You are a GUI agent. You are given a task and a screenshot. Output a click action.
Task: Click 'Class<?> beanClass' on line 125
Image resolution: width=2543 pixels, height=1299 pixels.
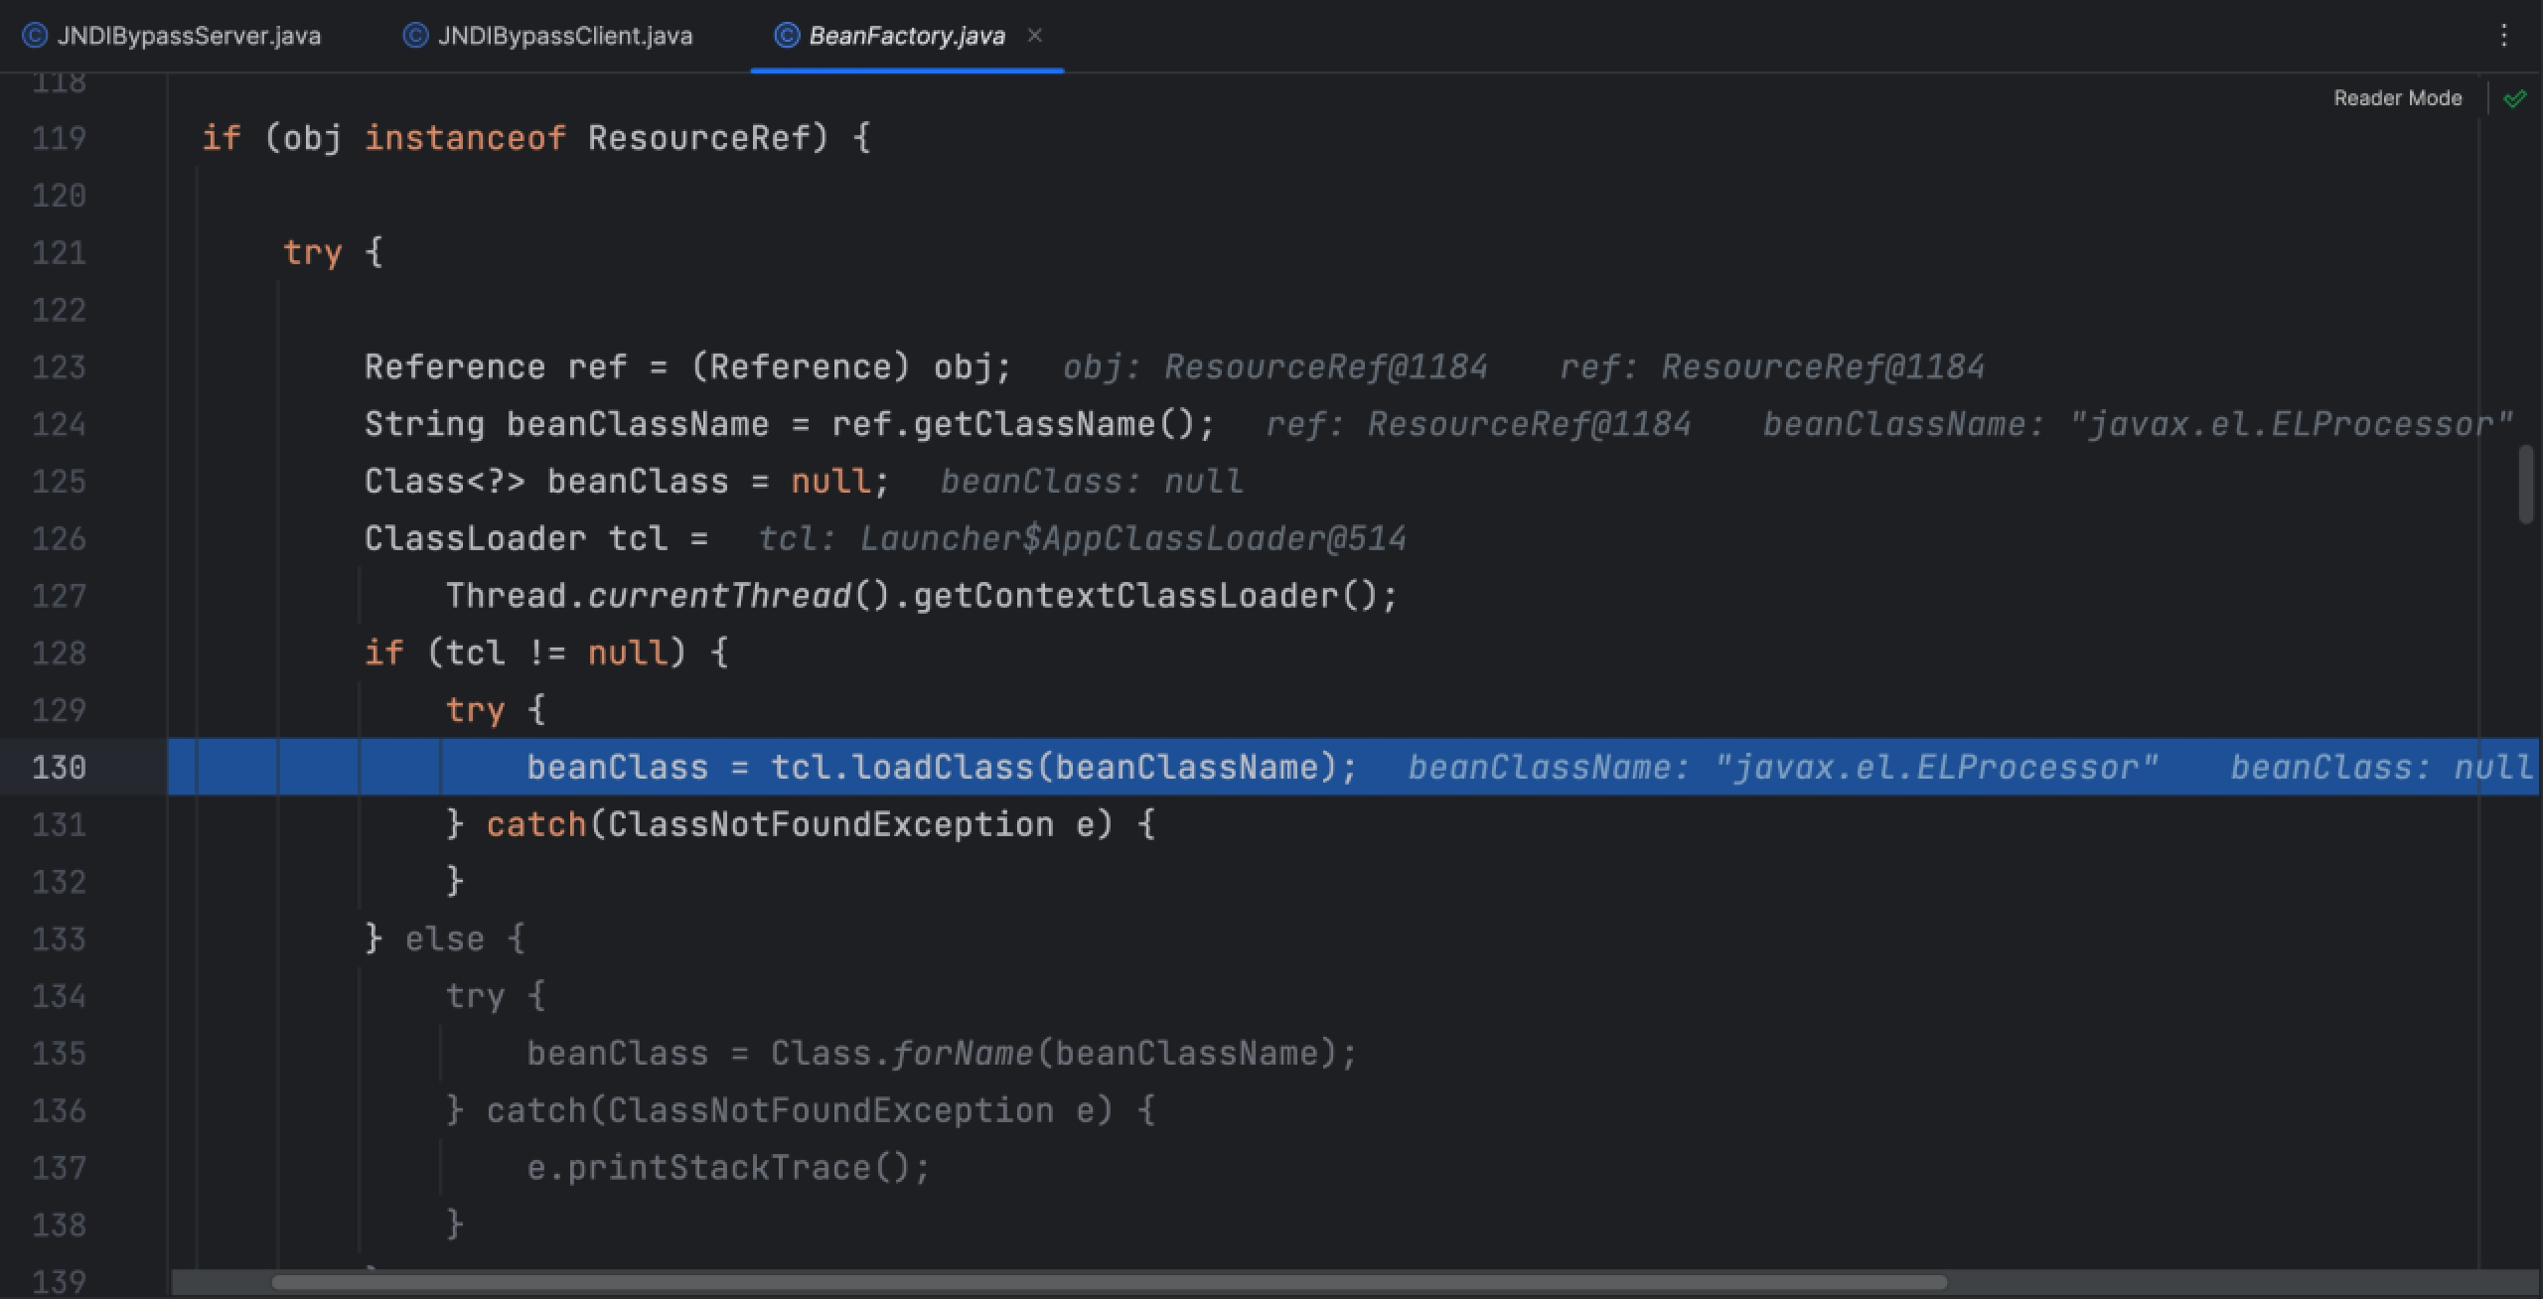click(x=546, y=482)
